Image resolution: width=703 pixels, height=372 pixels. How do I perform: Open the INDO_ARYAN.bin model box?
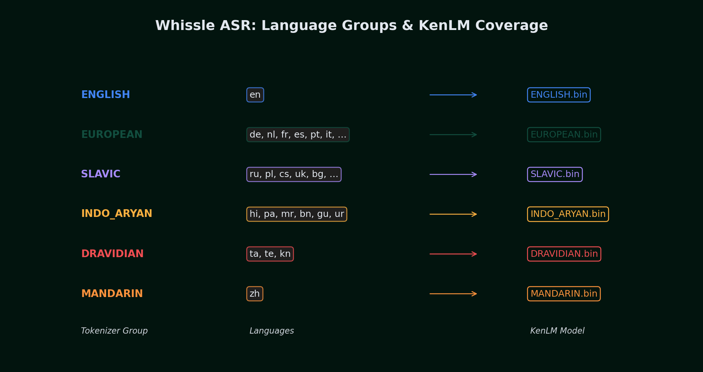click(x=568, y=214)
